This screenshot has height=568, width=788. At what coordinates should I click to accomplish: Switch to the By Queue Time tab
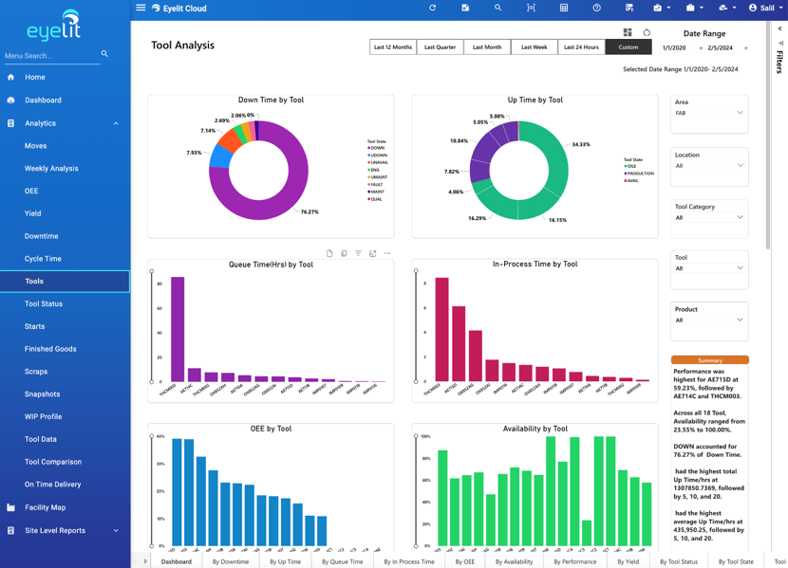[342, 561]
